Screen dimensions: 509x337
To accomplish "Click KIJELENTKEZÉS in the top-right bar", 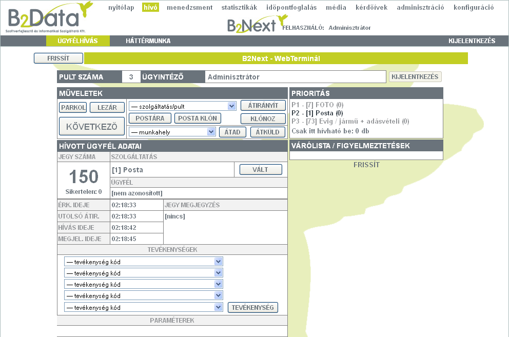I will 472,41.
